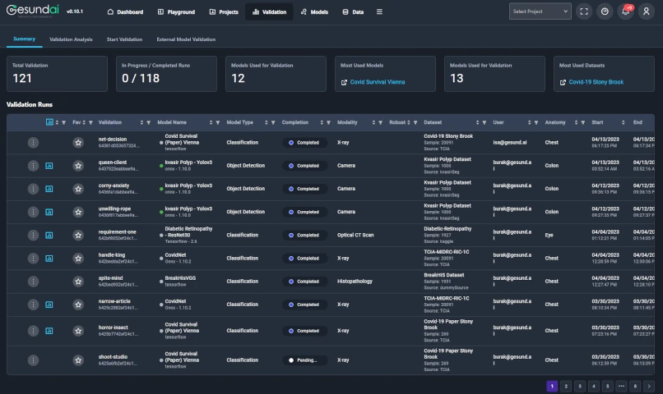Image resolution: width=663 pixels, height=394 pixels.
Task: Open the Projects navigation item
Action: coord(224,11)
